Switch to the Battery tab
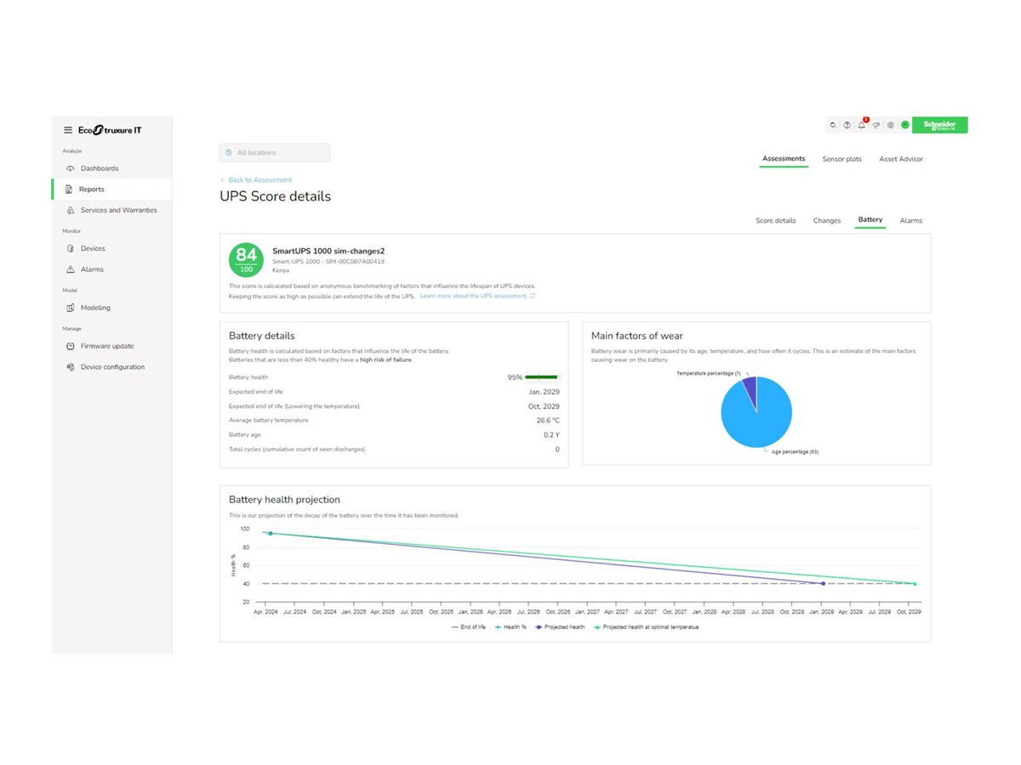1021x765 pixels. coord(870,220)
